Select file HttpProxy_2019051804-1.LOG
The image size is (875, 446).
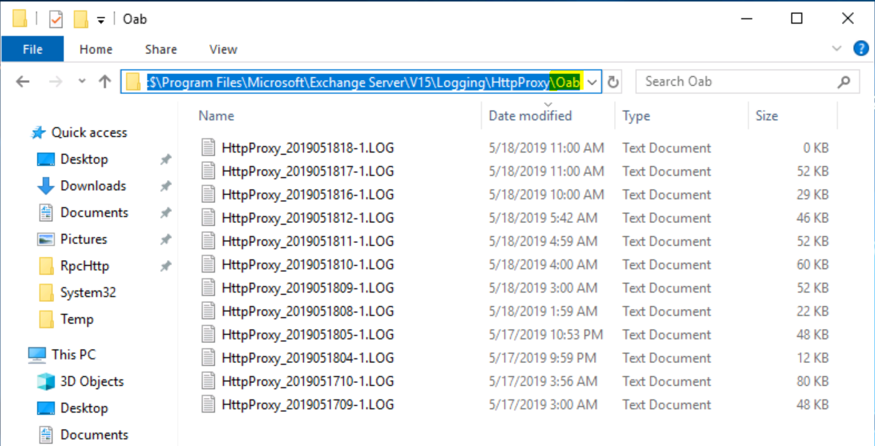coord(308,358)
